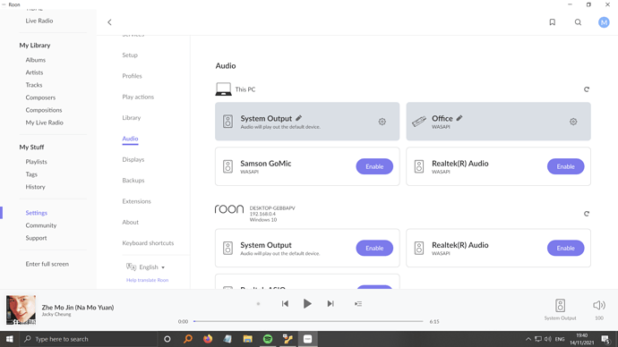The width and height of the screenshot is (618, 347).
Task: Select Settings in the sidebar
Action: coord(36,213)
